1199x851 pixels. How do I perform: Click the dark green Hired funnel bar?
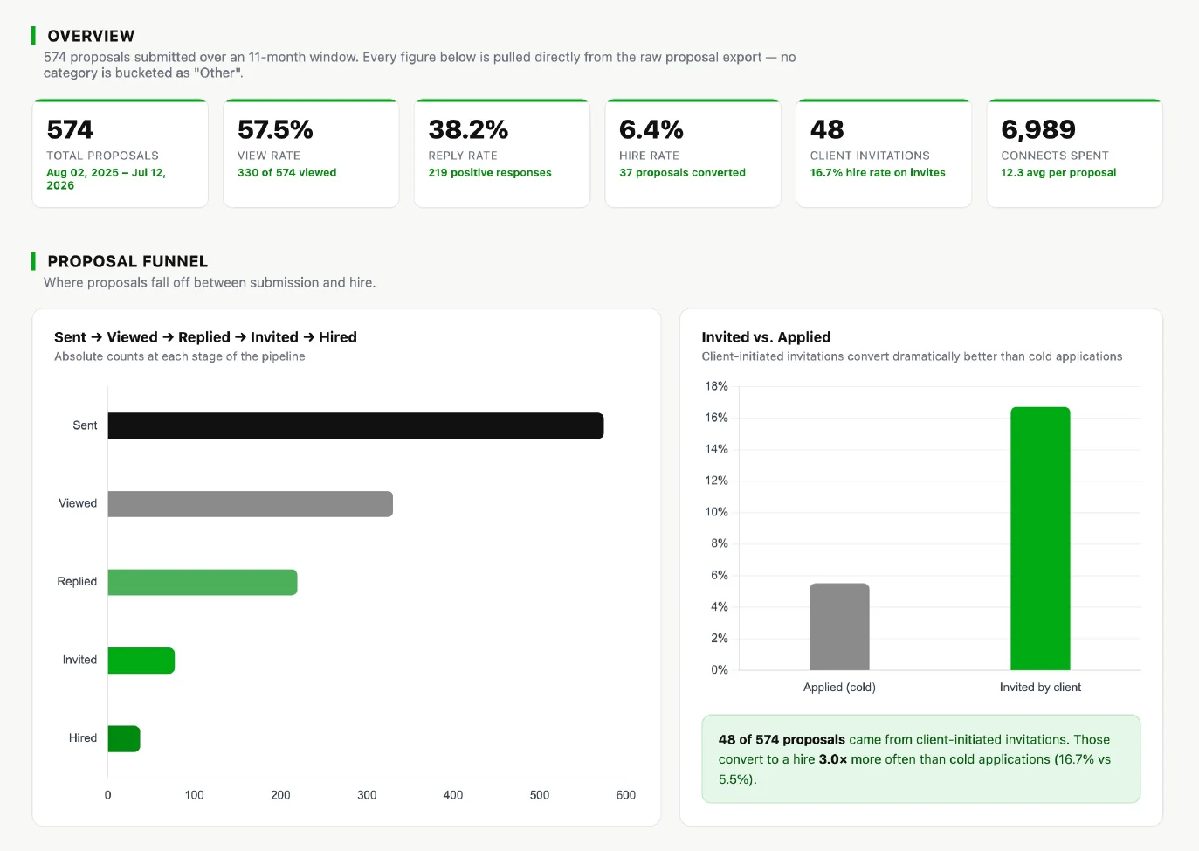124,738
